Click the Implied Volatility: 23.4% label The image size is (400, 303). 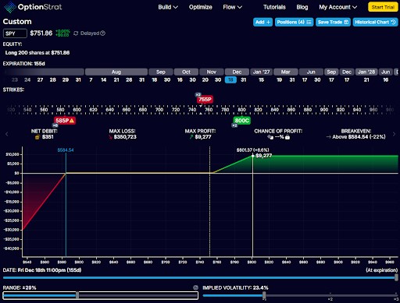point(235,287)
